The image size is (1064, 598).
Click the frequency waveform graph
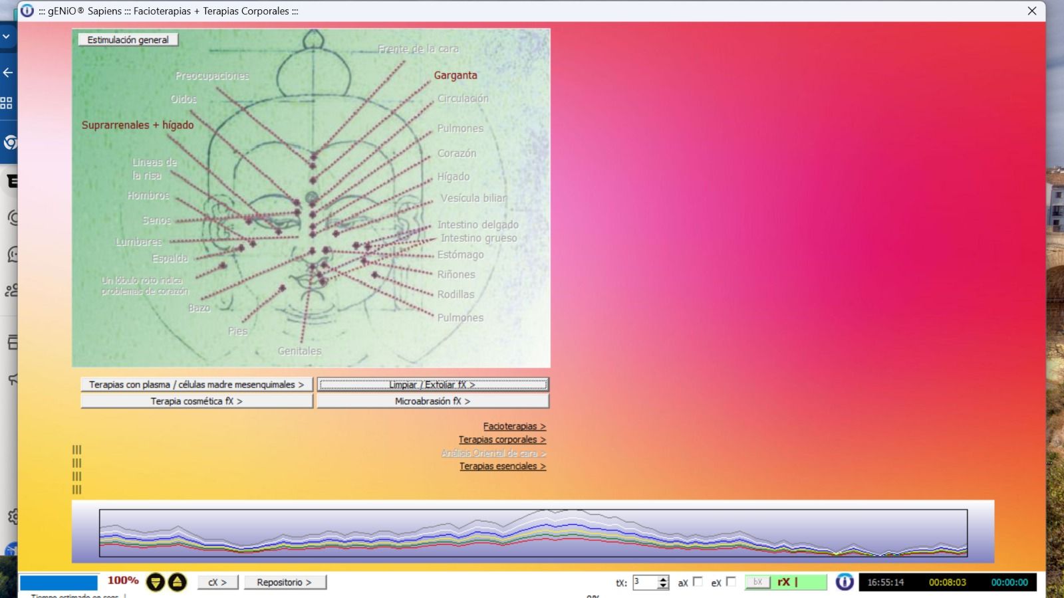point(533,533)
